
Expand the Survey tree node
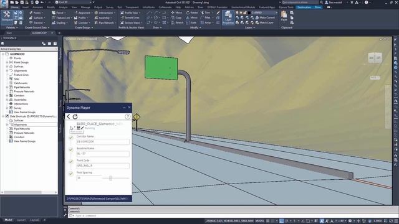(x=7, y=108)
